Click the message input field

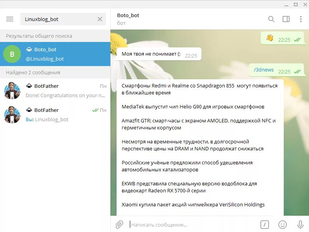coord(193,225)
